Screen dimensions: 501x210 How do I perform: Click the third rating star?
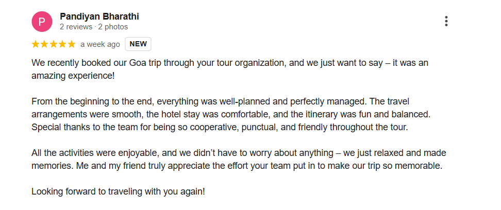pyautogui.click(x=54, y=44)
